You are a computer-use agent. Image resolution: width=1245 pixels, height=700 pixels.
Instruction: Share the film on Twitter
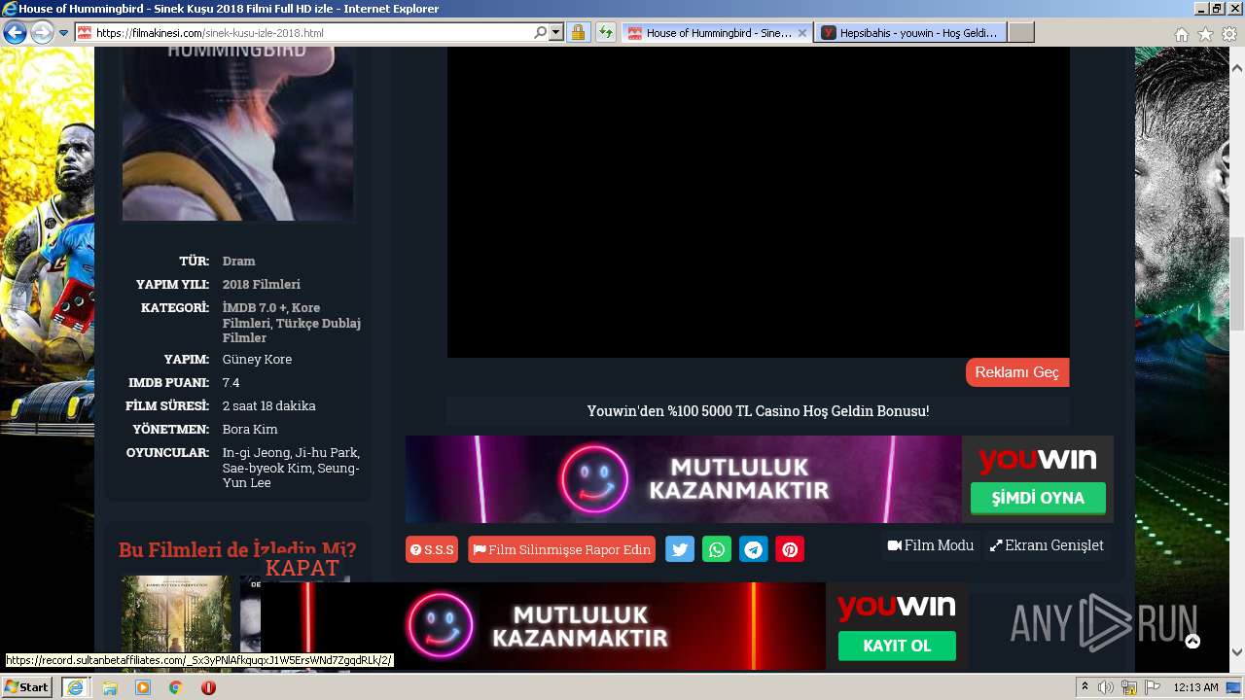click(680, 549)
